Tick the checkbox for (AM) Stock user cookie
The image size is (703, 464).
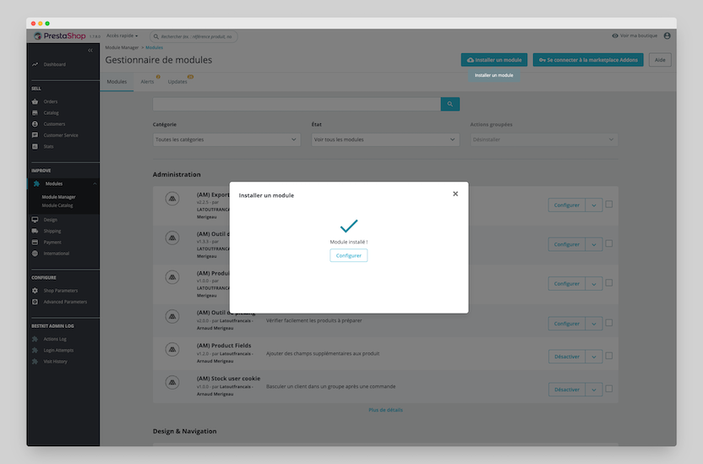point(609,389)
